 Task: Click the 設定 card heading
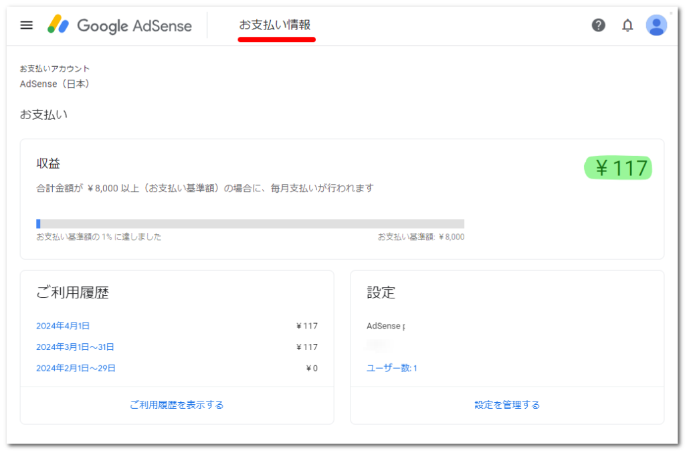381,292
